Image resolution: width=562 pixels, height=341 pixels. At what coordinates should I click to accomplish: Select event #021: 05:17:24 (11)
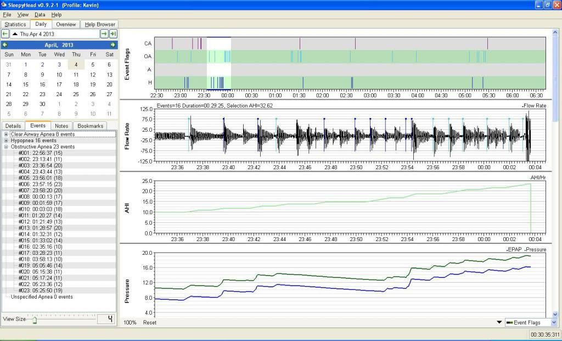[40, 278]
